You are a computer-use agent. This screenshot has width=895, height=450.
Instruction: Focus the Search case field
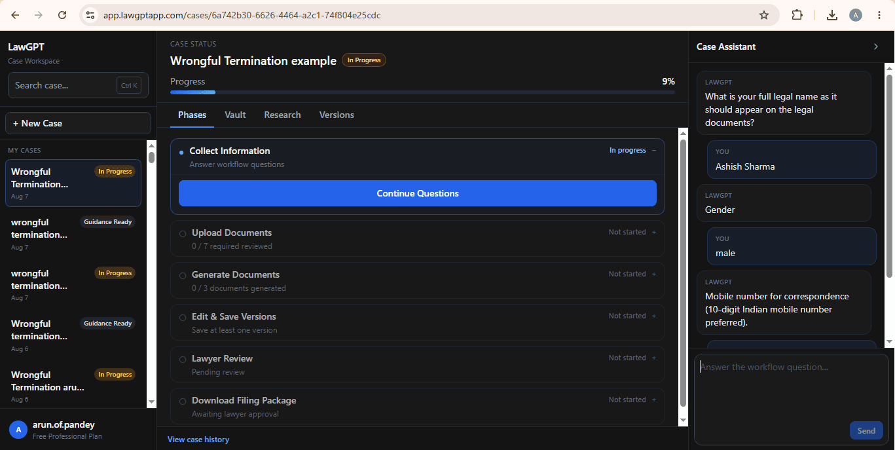(x=78, y=85)
